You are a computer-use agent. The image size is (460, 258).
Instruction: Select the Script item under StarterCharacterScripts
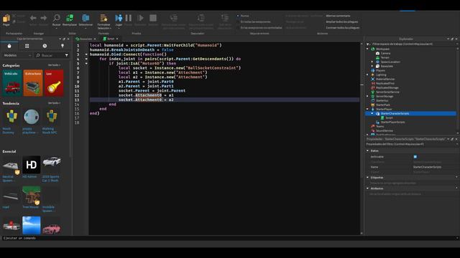click(x=387, y=118)
